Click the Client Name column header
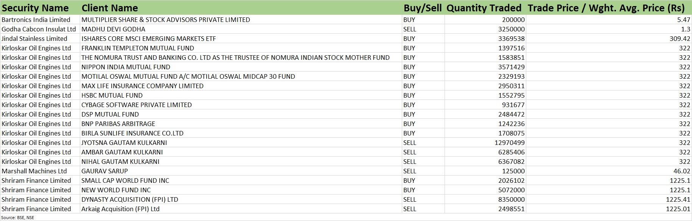 click(x=110, y=8)
